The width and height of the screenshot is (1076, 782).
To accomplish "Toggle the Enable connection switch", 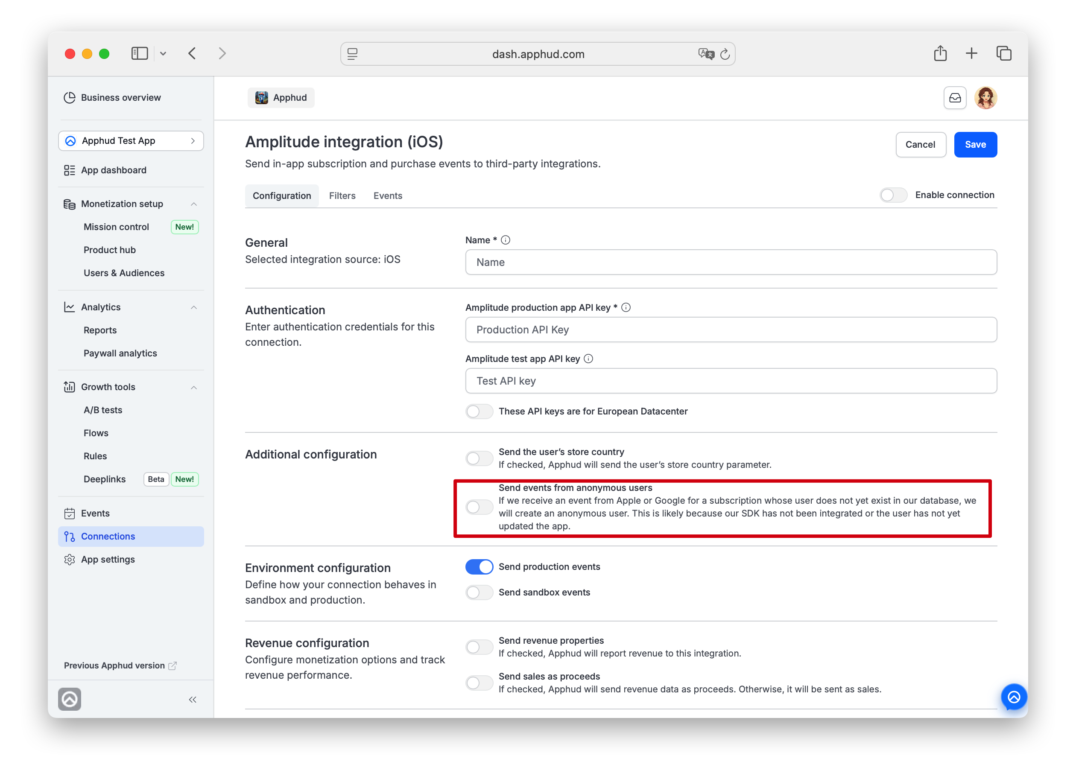I will [x=893, y=195].
